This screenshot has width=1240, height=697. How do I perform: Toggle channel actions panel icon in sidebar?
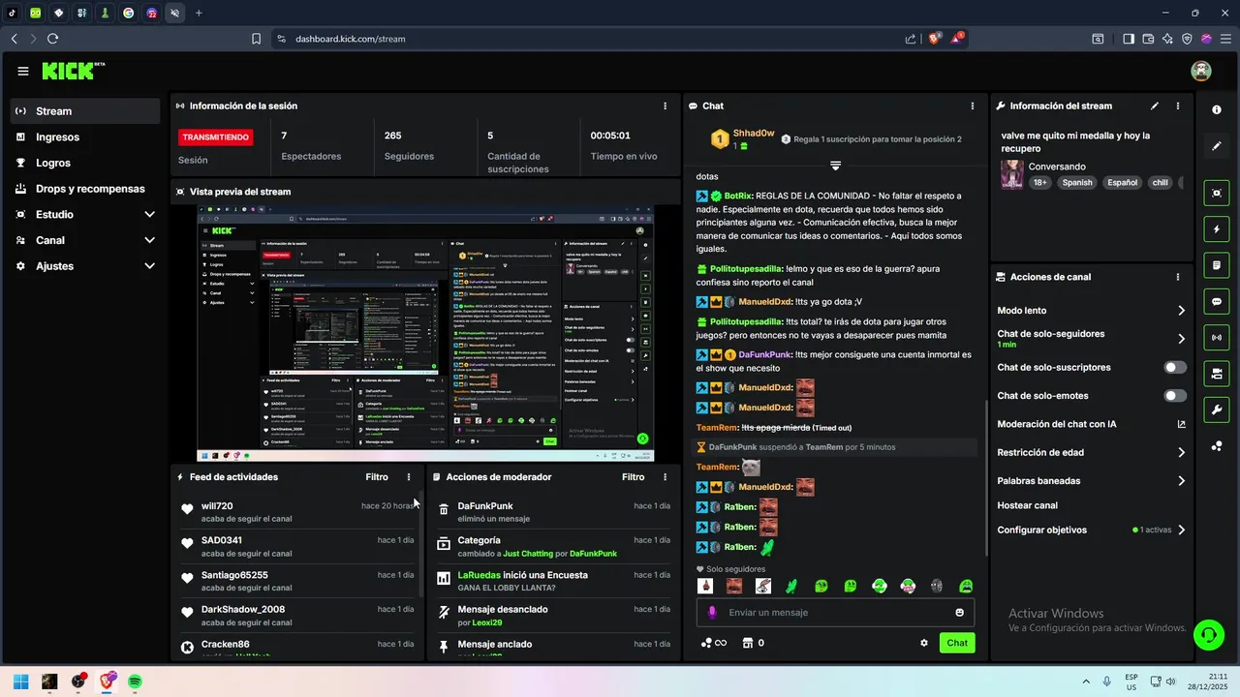(1217, 373)
